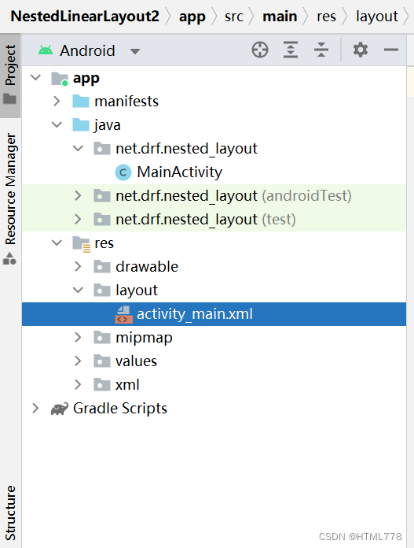Click the Resource Manager shapes icon

9,258
